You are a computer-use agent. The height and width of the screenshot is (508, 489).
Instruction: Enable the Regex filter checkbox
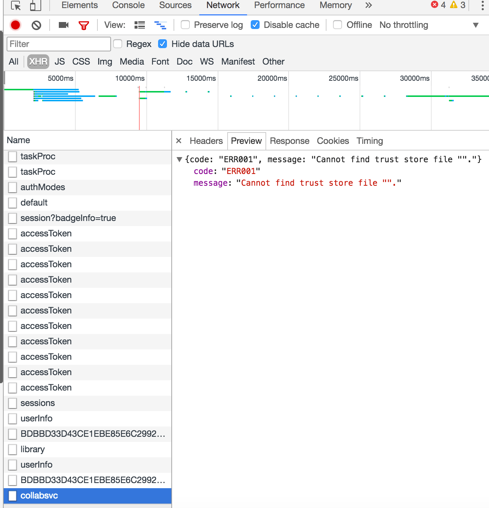(x=118, y=44)
